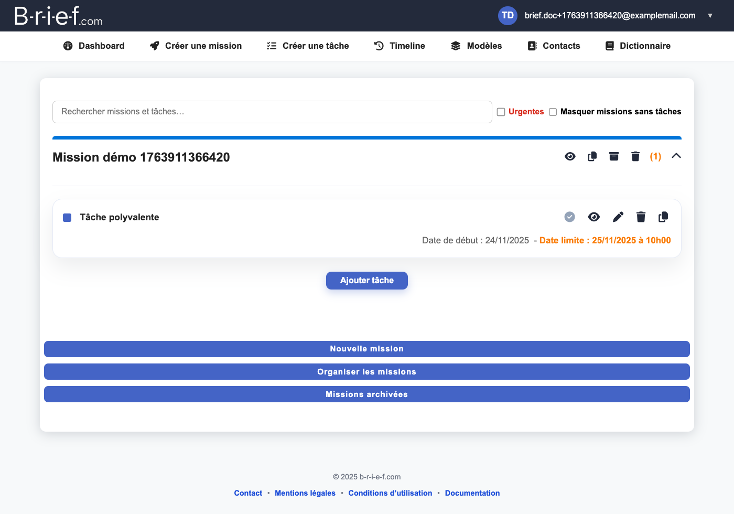734x514 pixels.
Task: Open the Timeline menu item
Action: click(x=400, y=46)
